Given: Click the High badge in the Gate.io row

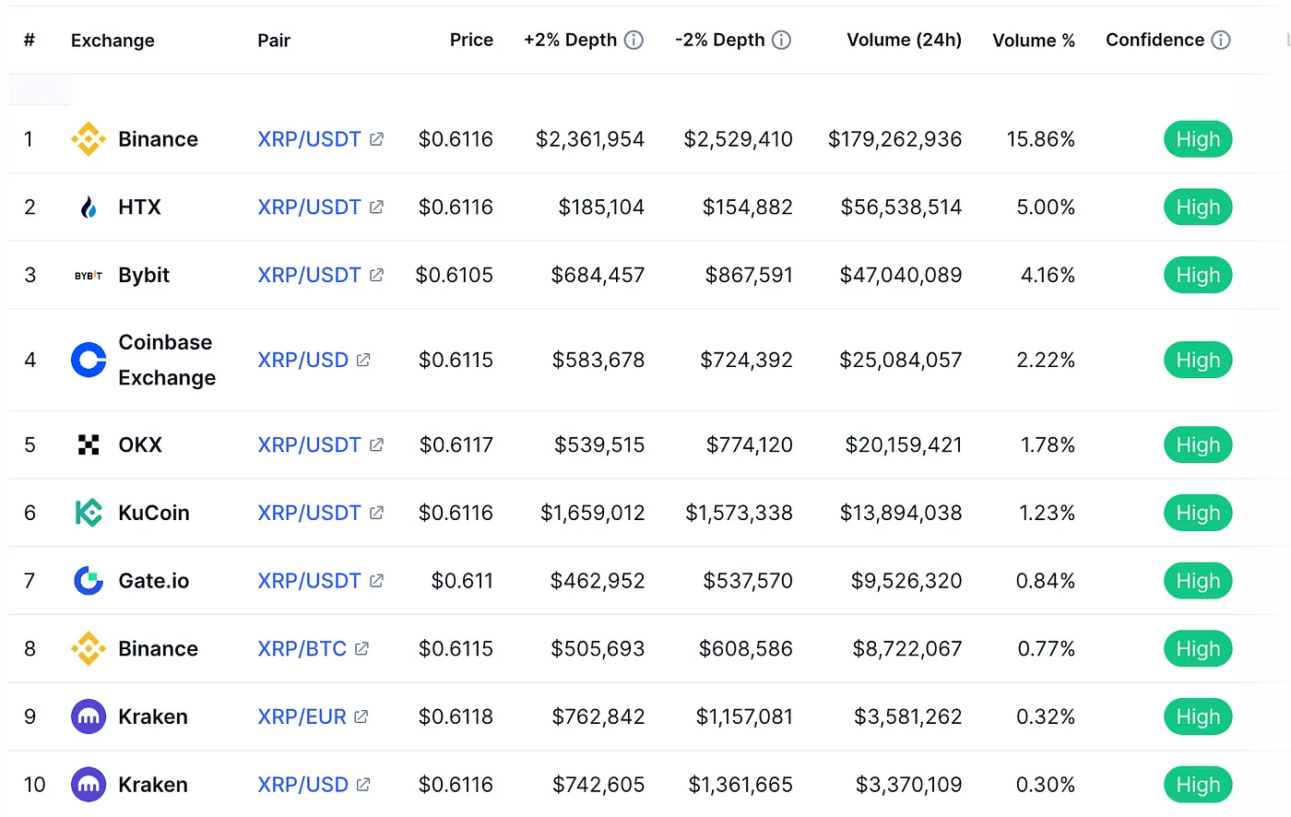Looking at the screenshot, I should 1198,580.
